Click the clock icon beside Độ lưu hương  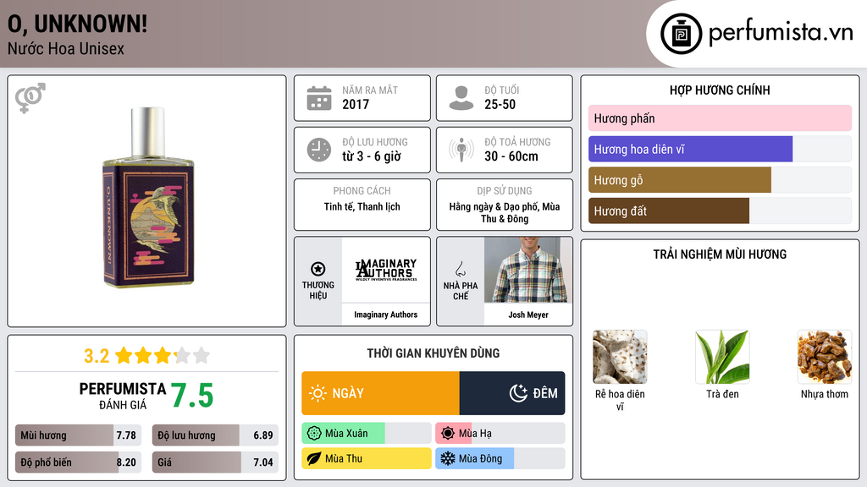(x=319, y=150)
